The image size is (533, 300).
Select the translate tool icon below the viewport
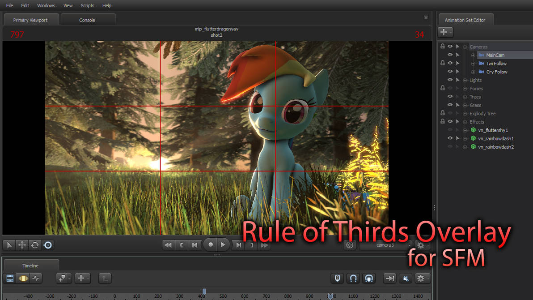[21, 245]
